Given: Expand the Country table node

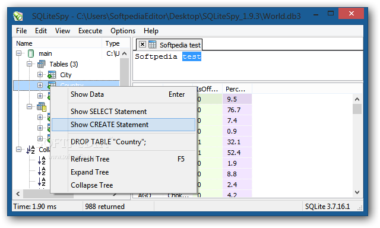Looking at the screenshot, I should pos(40,85).
